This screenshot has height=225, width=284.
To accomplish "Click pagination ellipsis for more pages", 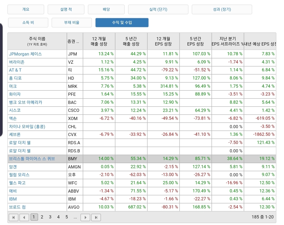I will point(75,217).
